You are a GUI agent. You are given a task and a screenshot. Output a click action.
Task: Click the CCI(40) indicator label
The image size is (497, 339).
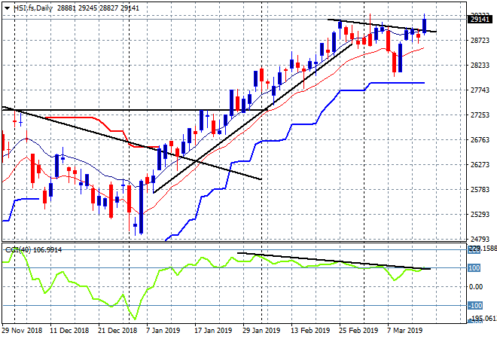pyautogui.click(x=17, y=250)
